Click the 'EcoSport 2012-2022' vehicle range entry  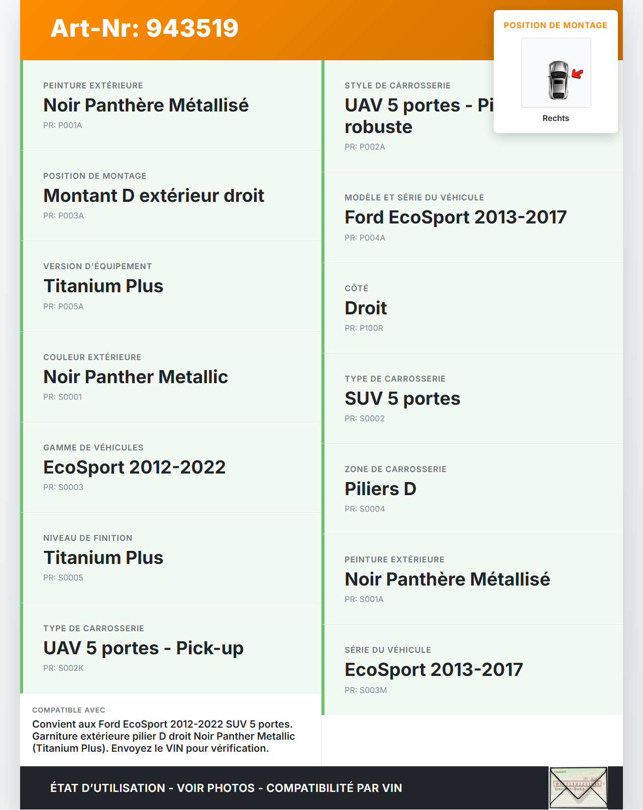click(x=134, y=468)
